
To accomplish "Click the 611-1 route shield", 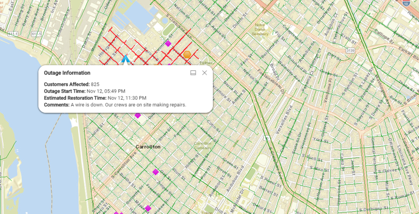I will point(13,34).
